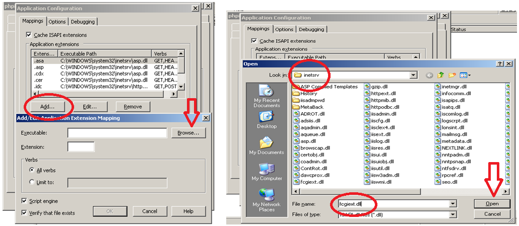Click the Executable path input field
The height and width of the screenshot is (226, 519).
[x=117, y=133]
